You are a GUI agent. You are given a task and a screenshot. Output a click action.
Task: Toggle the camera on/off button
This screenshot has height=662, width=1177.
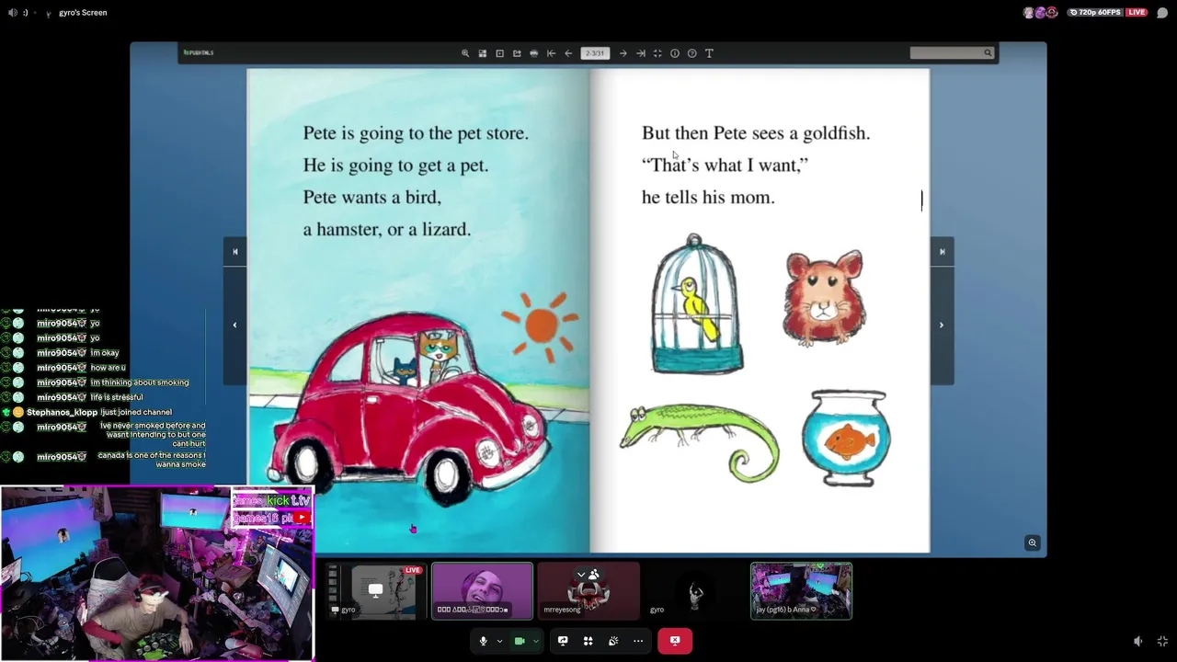(x=520, y=641)
